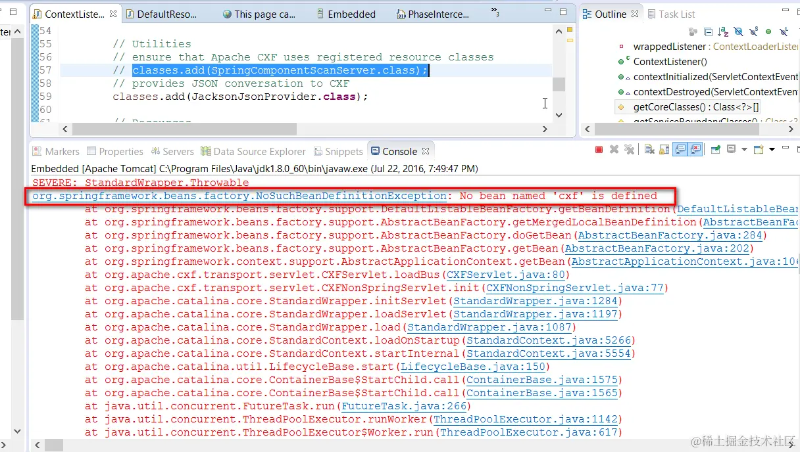Screen dimensions: 800x452
Task: Open the Snippets view tab
Action: (339, 151)
